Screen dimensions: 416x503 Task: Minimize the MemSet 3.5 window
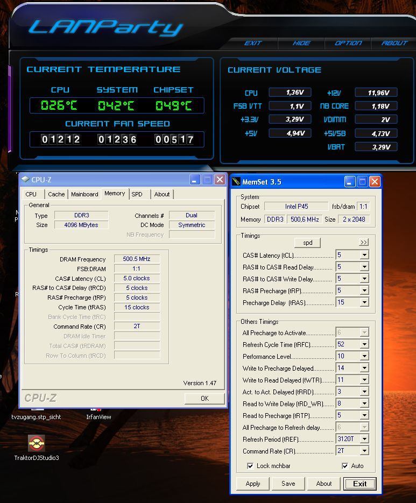350,182
